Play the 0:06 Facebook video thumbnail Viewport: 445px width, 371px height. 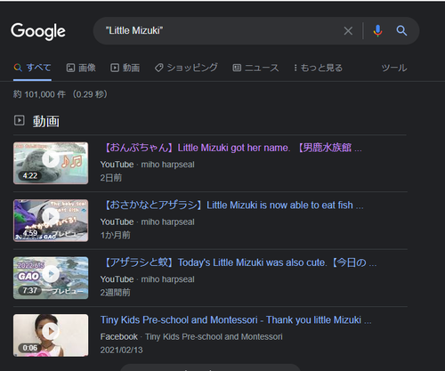pyautogui.click(x=51, y=335)
